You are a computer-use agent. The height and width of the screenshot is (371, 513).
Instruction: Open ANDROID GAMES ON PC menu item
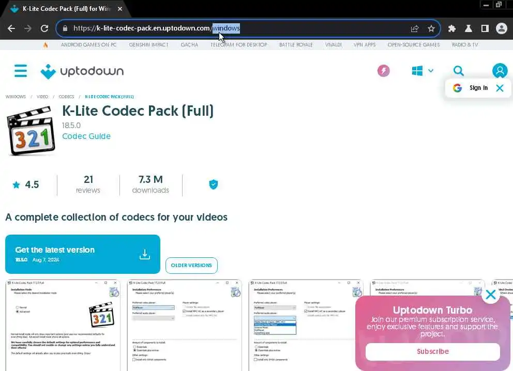click(x=88, y=45)
